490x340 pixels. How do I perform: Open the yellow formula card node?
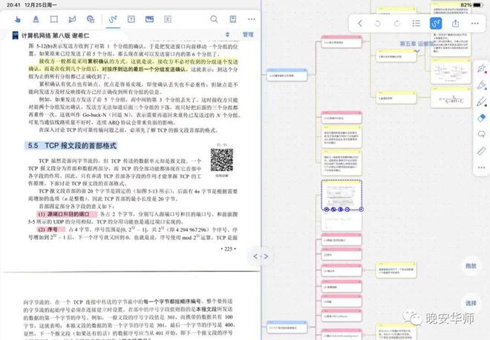[x=451, y=98]
